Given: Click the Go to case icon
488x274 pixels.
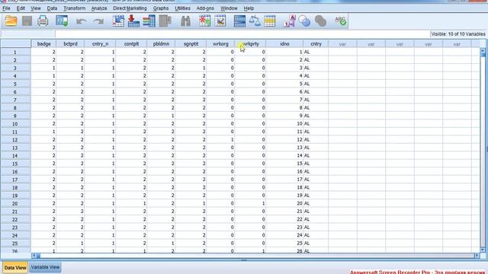Looking at the screenshot, I should point(118,21).
